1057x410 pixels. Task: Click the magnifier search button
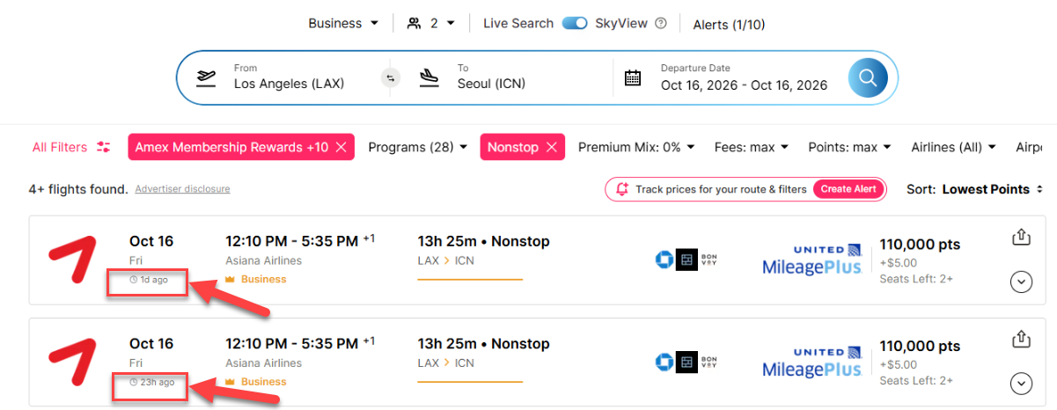[868, 77]
